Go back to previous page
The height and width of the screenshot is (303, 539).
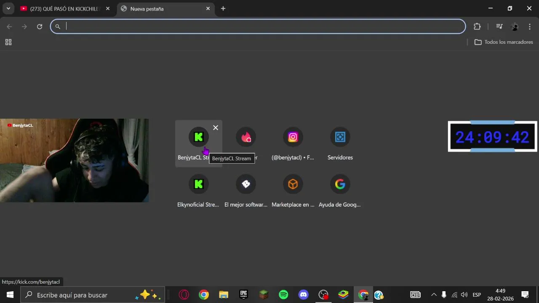10,27
